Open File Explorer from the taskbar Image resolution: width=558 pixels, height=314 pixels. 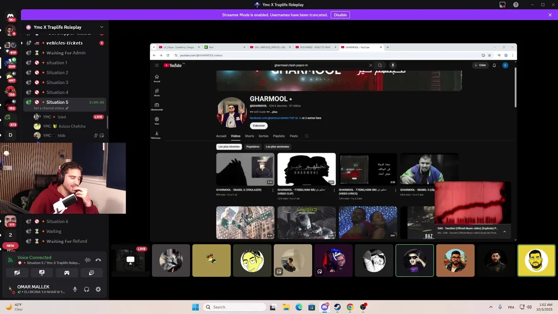[x=286, y=307]
